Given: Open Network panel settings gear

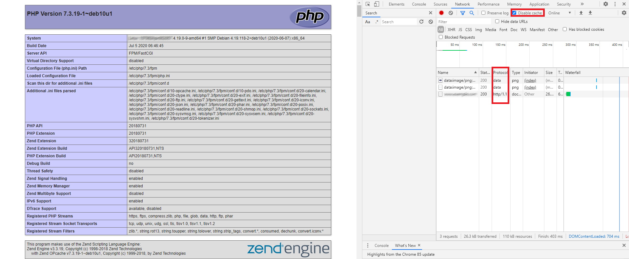Looking at the screenshot, I should tap(624, 13).
